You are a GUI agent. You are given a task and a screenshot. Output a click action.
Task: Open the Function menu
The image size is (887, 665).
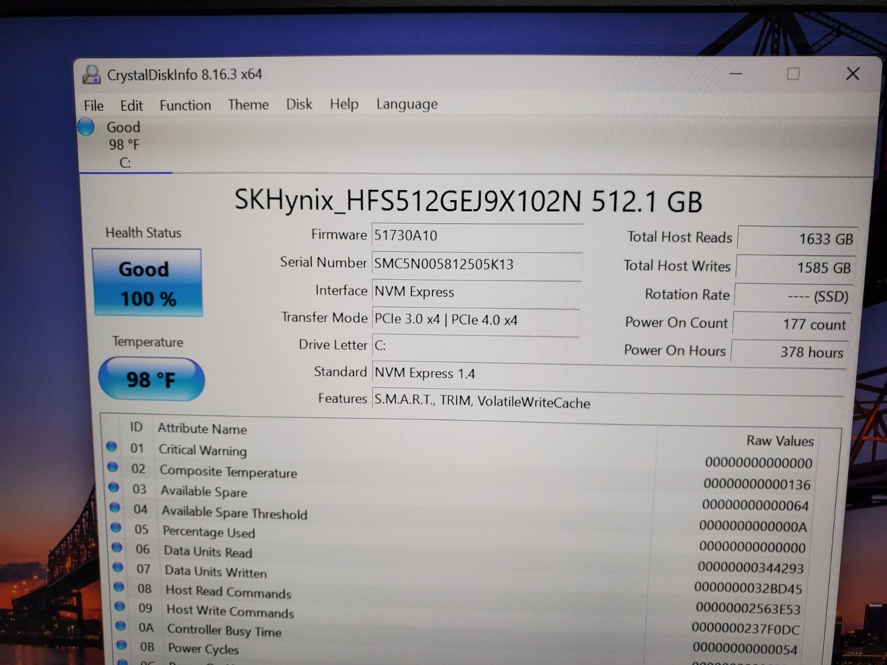pos(185,105)
